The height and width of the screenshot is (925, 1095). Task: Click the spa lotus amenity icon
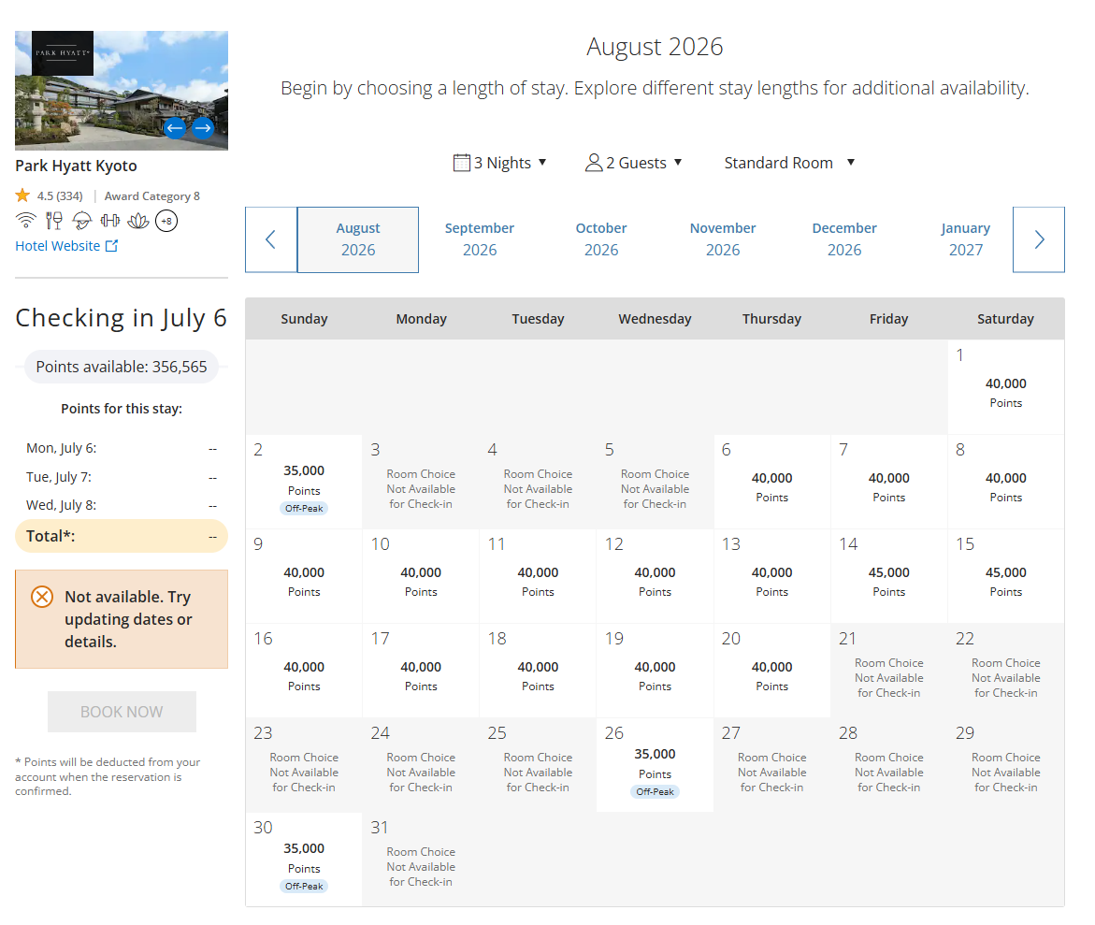click(138, 221)
